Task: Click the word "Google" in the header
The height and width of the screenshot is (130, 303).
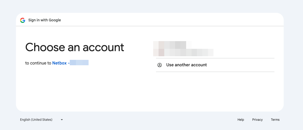Action: tap(55, 20)
